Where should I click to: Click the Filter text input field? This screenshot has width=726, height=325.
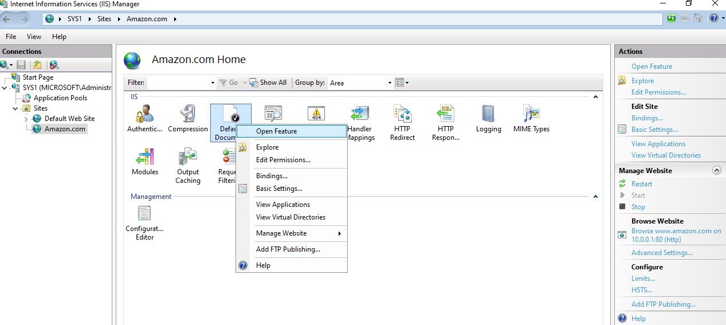(x=178, y=83)
